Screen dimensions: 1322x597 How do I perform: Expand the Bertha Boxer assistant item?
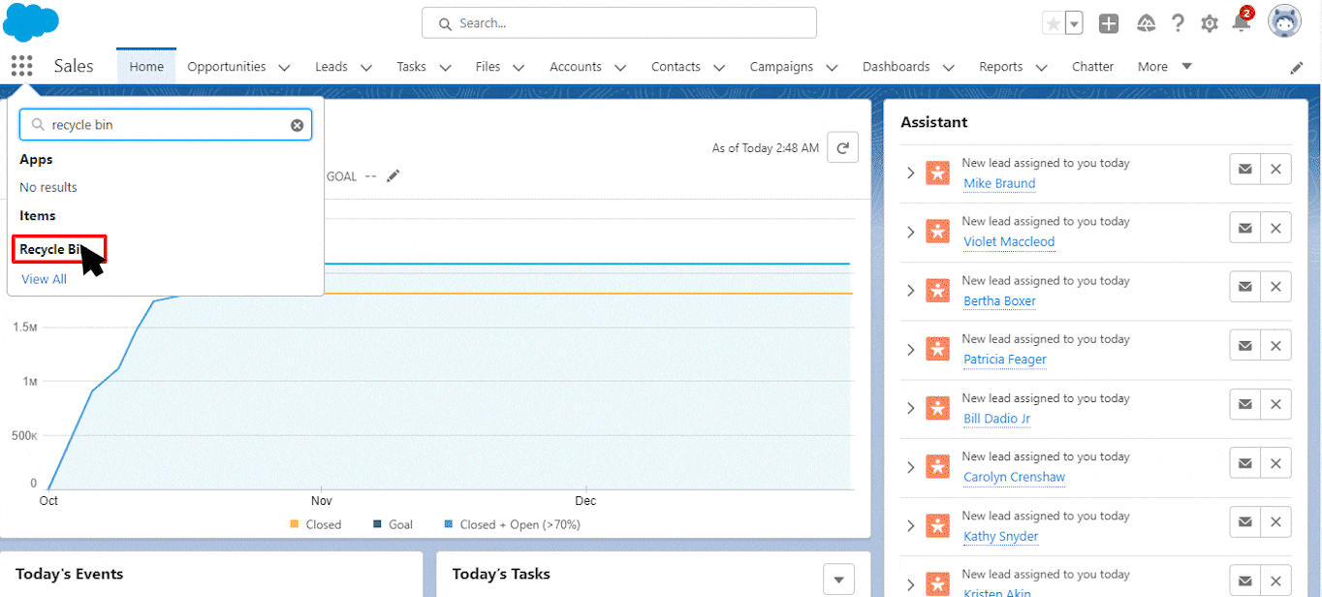[910, 291]
